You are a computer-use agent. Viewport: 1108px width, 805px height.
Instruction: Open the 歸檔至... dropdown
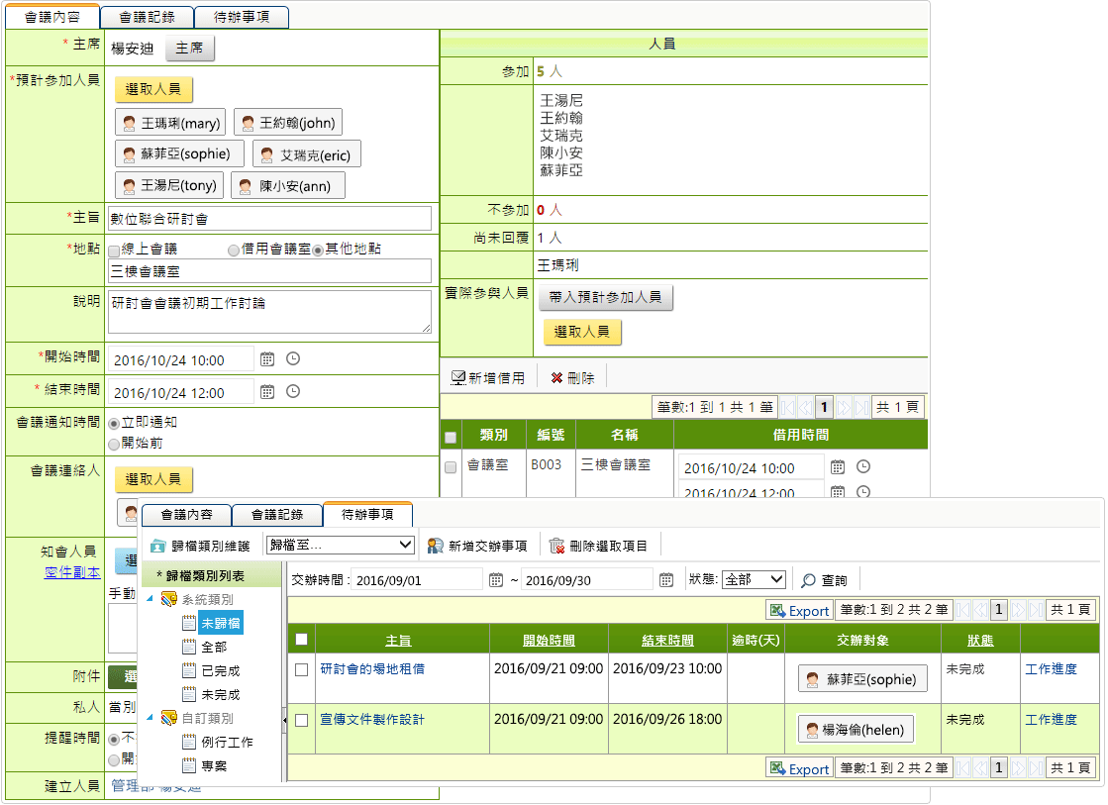[x=340, y=545]
